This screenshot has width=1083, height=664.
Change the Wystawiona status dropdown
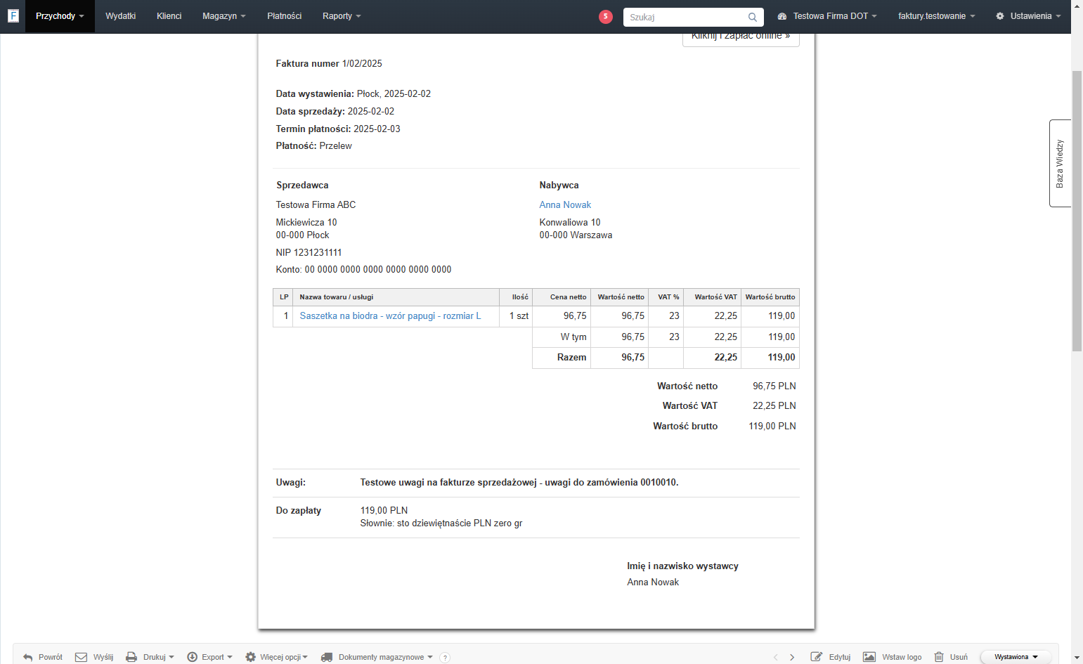click(x=1016, y=657)
